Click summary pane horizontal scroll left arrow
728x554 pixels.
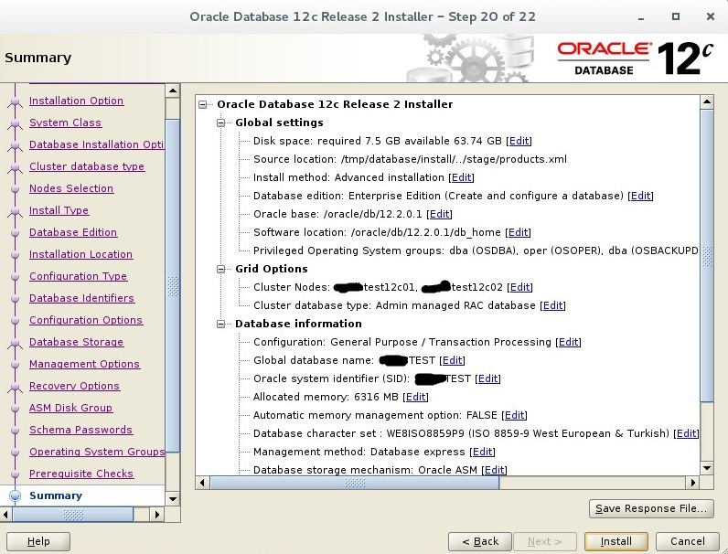pos(202,483)
